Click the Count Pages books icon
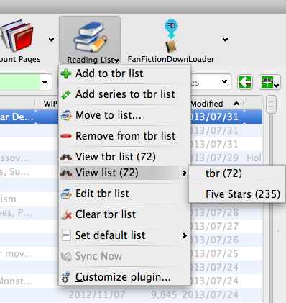This screenshot has width=286, height=303. [x=17, y=35]
